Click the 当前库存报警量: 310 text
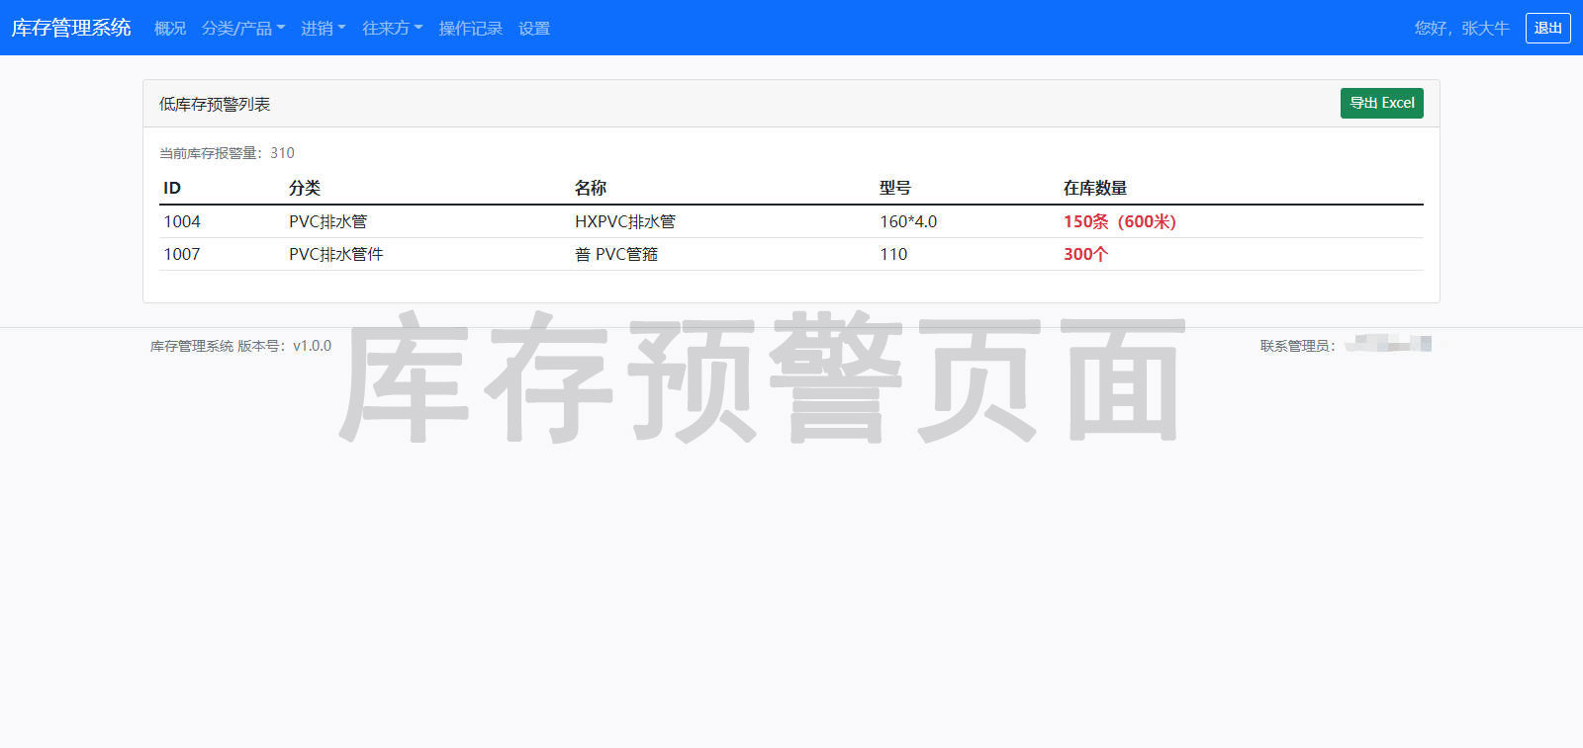 coord(227,153)
